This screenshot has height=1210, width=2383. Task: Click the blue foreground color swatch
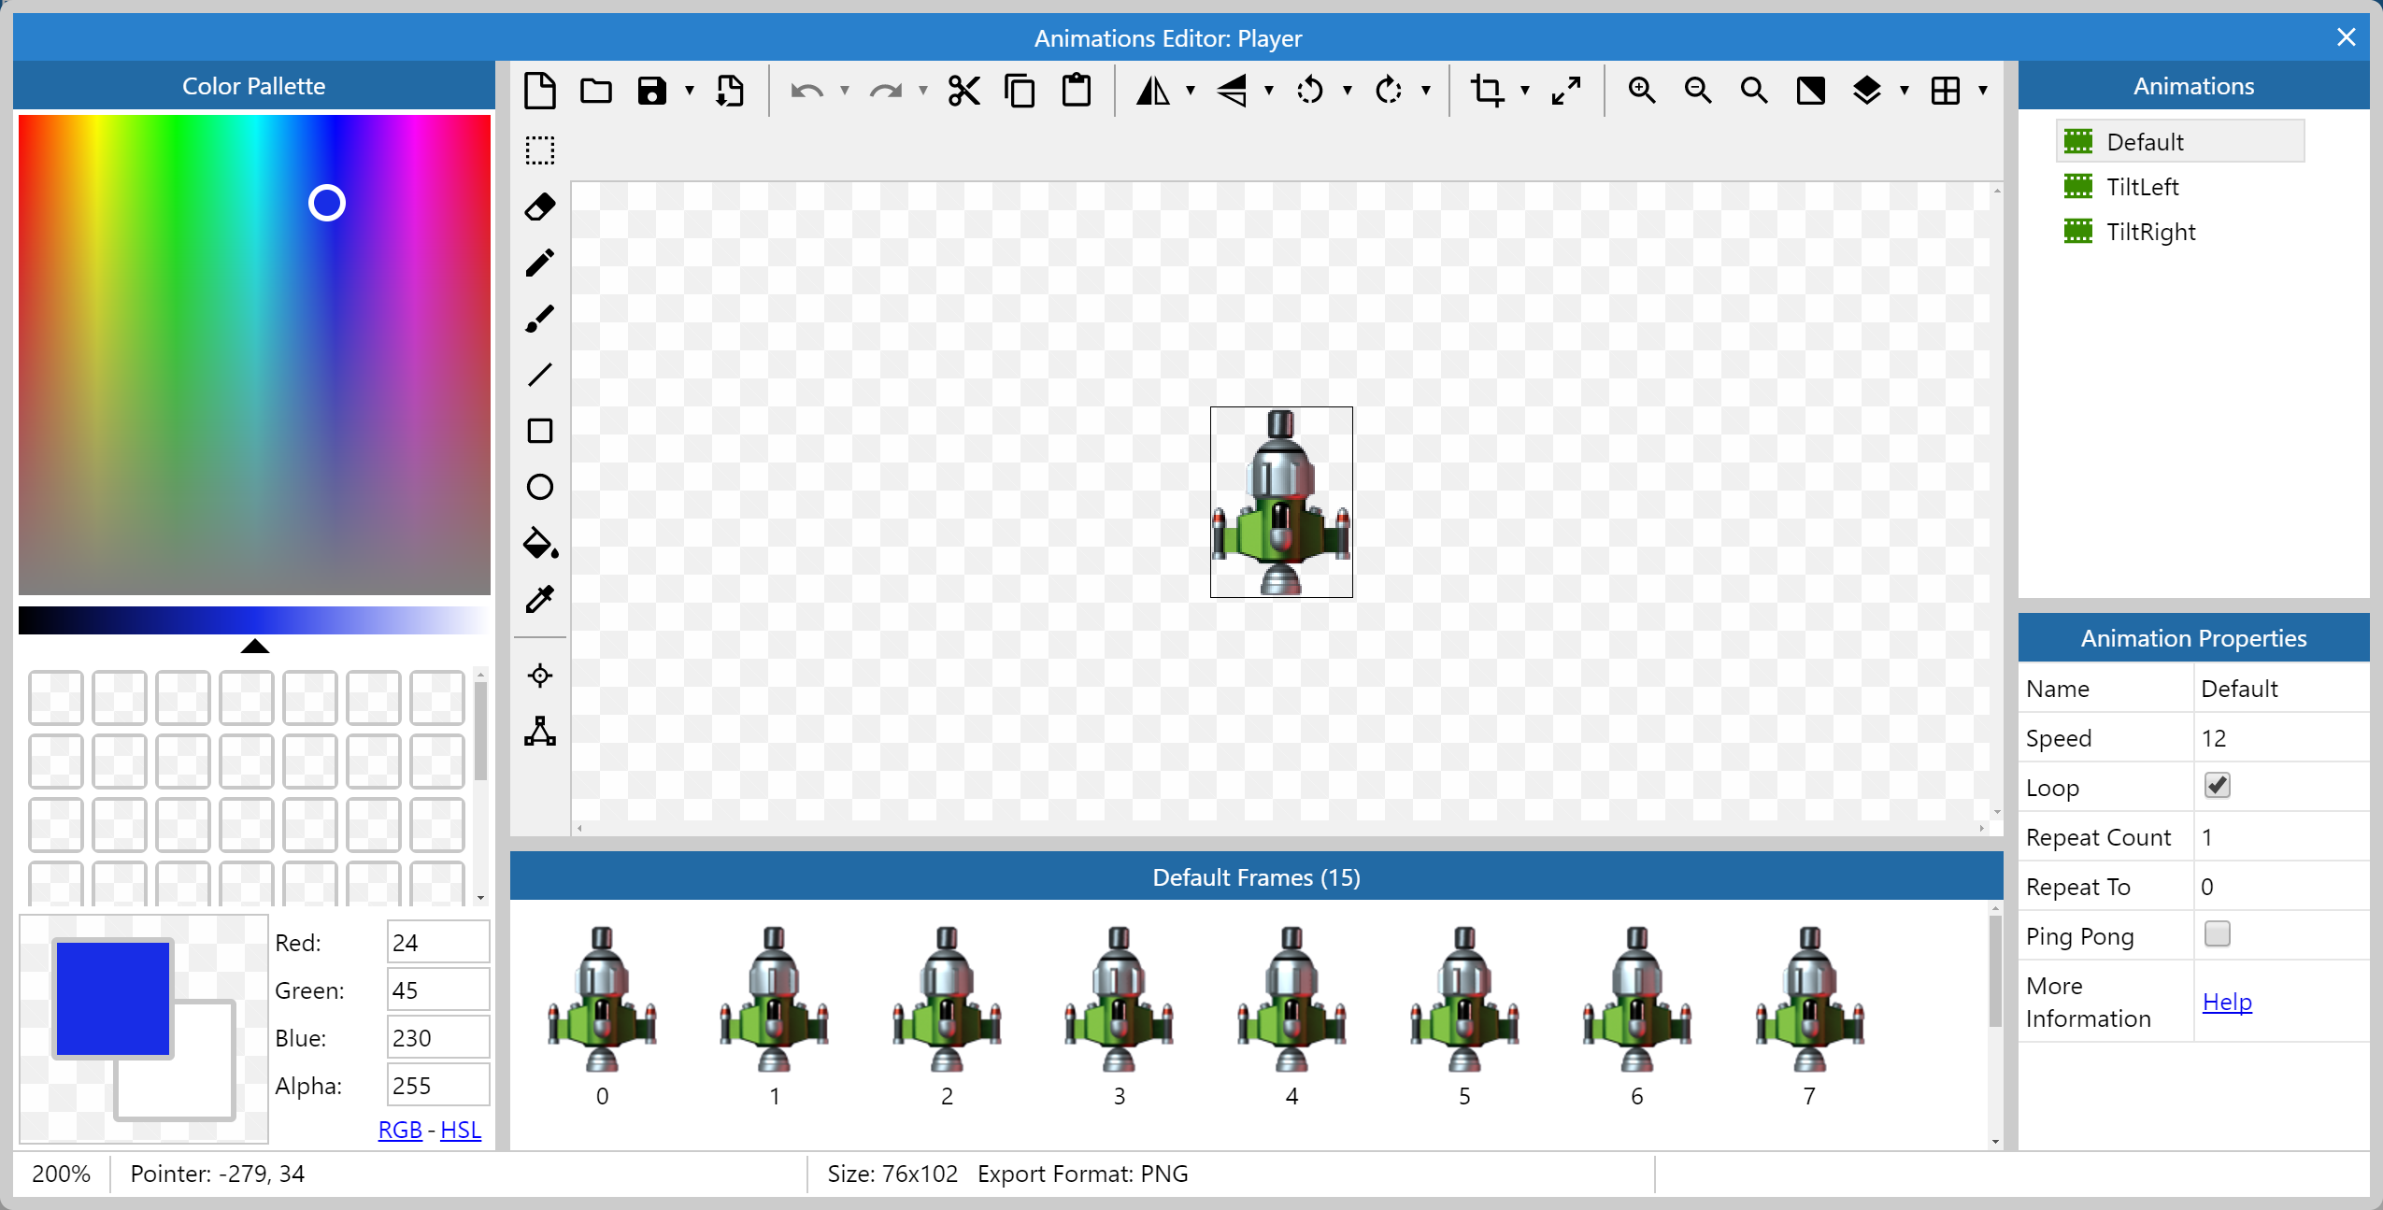tap(112, 997)
